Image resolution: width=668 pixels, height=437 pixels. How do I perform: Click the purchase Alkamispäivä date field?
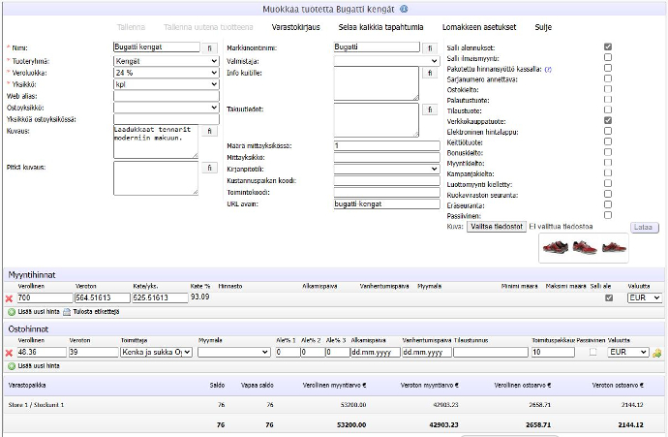(x=375, y=352)
